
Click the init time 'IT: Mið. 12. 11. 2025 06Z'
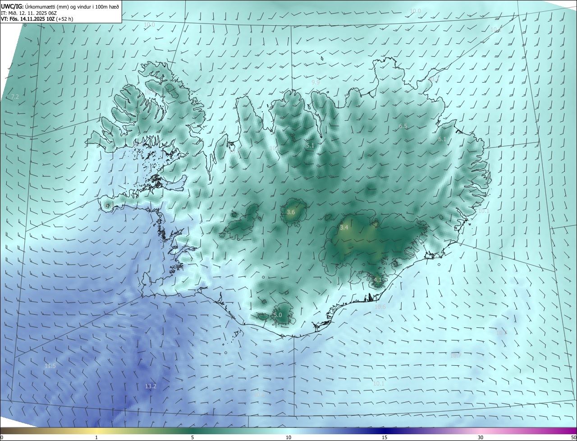(28, 13)
